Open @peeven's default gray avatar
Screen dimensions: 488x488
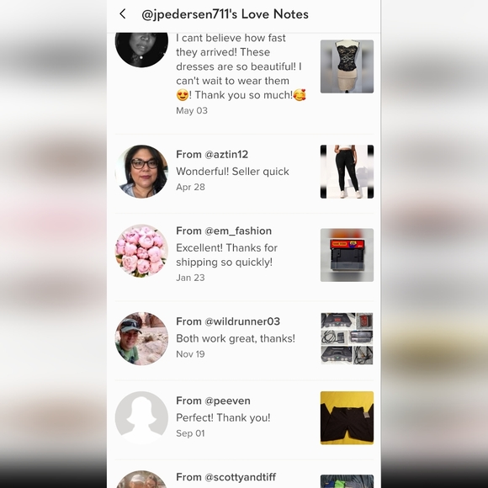click(141, 417)
